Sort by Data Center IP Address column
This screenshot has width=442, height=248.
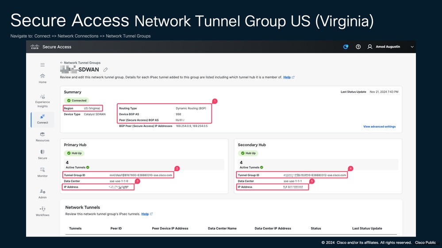(273, 228)
